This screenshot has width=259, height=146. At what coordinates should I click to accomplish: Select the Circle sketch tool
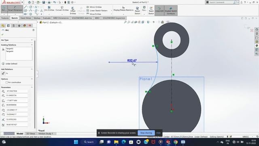click(31, 7)
